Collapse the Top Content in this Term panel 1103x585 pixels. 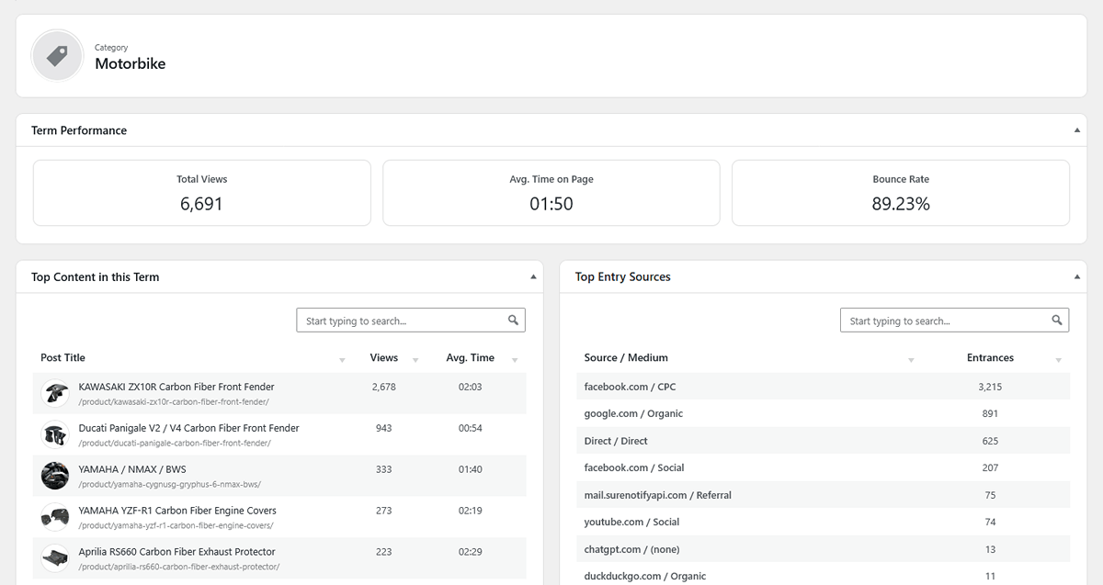(533, 276)
